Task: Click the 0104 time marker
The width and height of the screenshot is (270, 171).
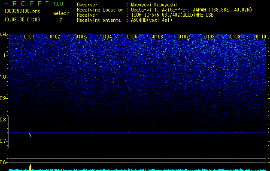Action: 106,37
